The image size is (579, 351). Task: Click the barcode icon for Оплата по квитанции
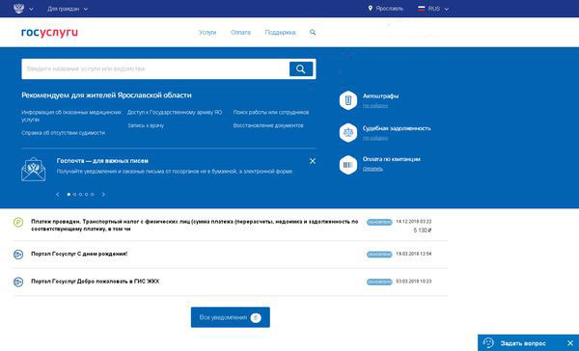click(348, 165)
